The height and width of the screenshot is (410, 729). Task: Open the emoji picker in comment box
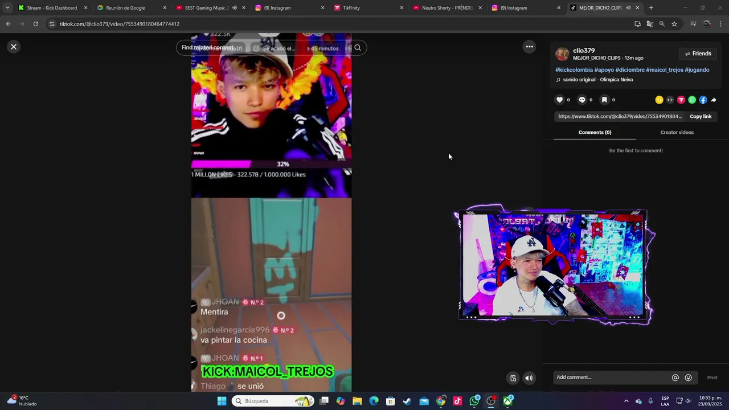click(x=688, y=378)
